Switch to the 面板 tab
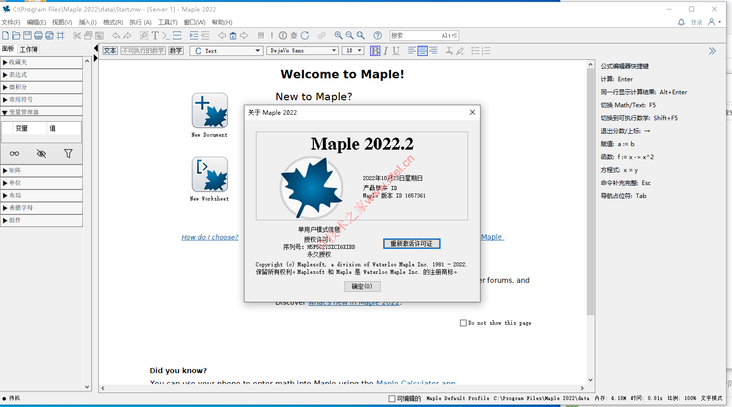This screenshot has width=732, height=407. tap(8, 49)
